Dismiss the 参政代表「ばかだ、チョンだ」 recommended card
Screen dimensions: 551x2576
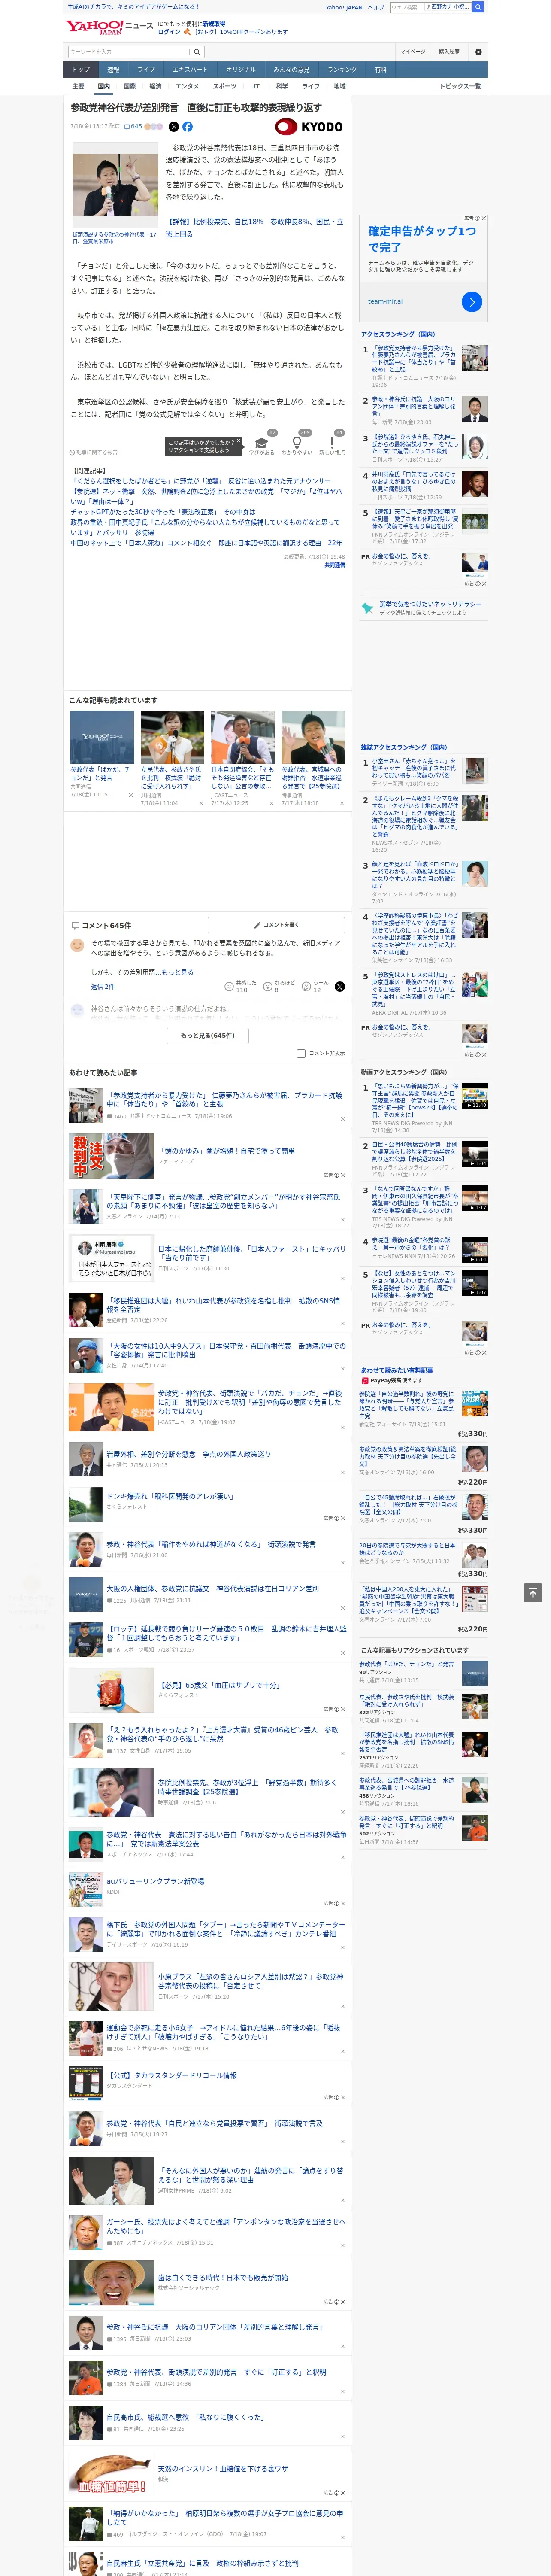130,795
